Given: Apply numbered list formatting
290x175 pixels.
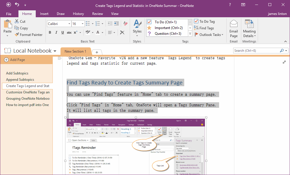Looking at the screenshot, I should coord(98,24).
